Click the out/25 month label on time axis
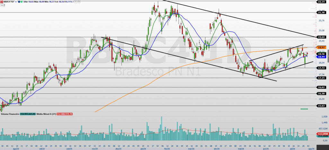The width and height of the screenshot is (329, 150). (69, 149)
